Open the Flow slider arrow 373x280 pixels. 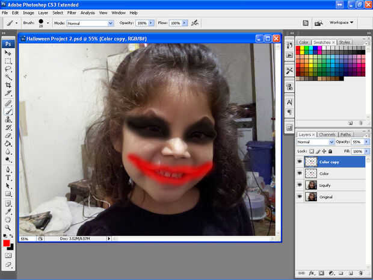pyautogui.click(x=185, y=23)
